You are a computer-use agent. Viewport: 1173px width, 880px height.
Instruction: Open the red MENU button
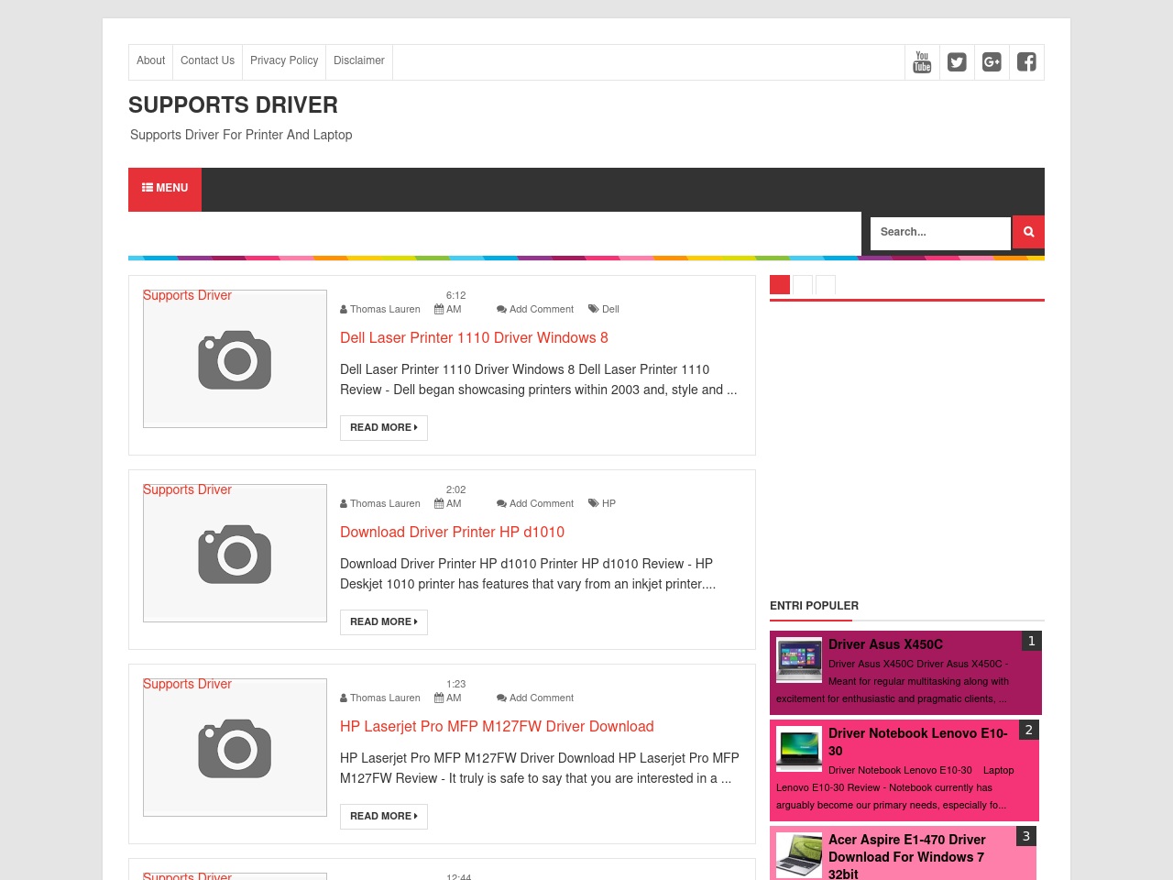pos(165,189)
